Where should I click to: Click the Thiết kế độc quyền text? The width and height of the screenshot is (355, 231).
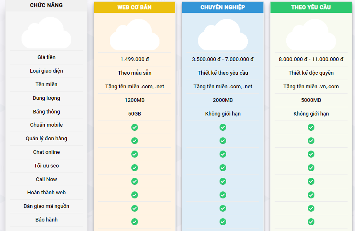(311, 73)
